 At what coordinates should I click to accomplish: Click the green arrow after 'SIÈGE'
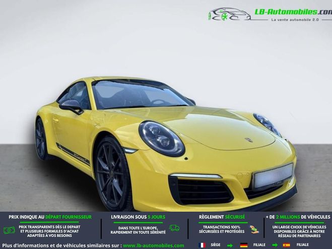(230, 245)
